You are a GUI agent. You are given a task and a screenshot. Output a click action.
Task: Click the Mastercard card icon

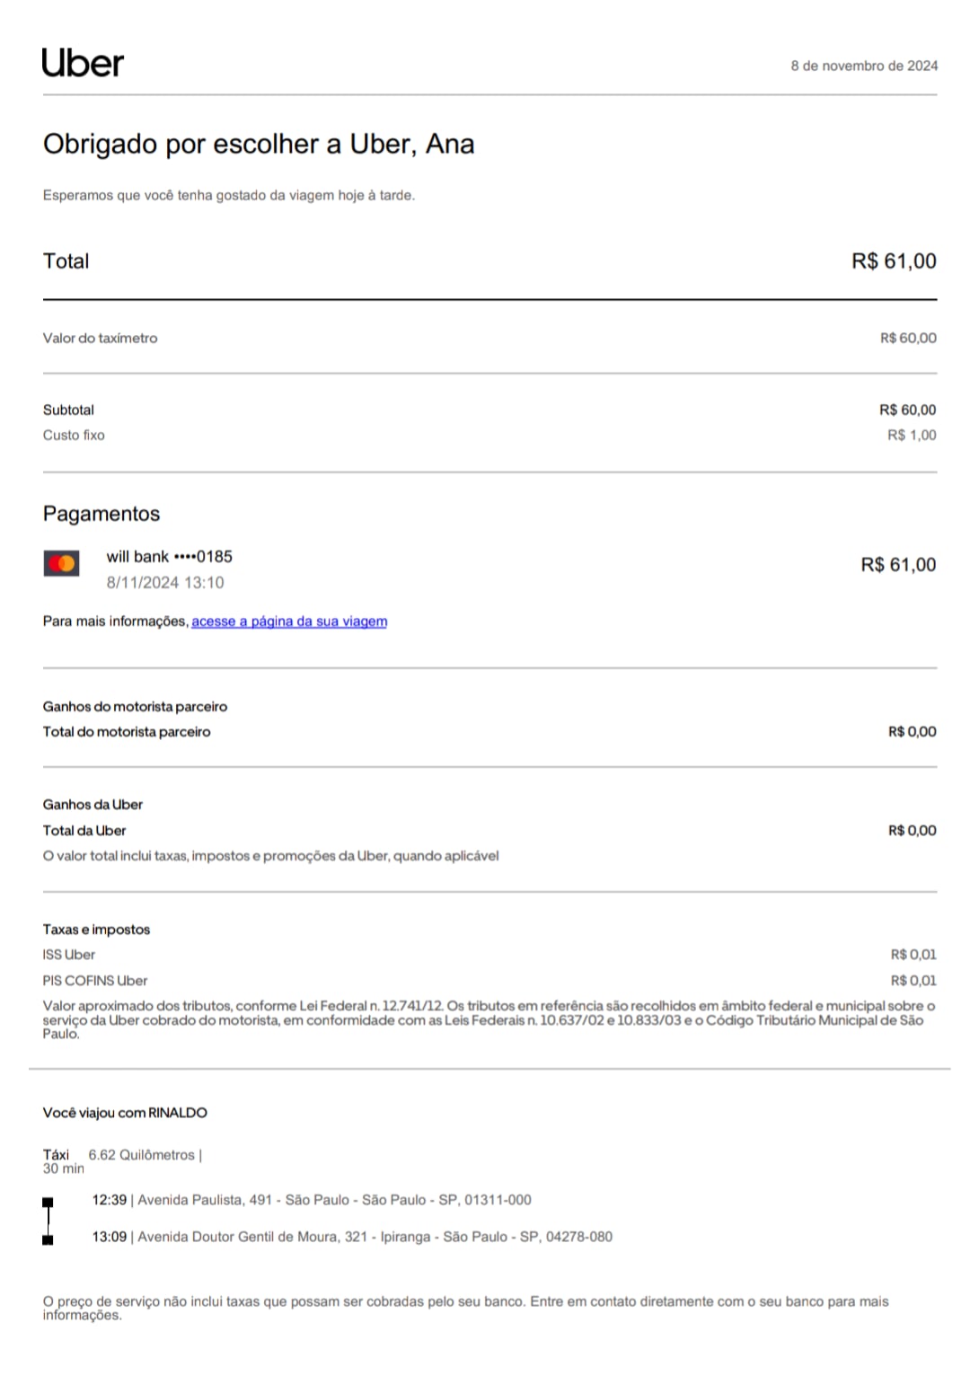pos(61,563)
